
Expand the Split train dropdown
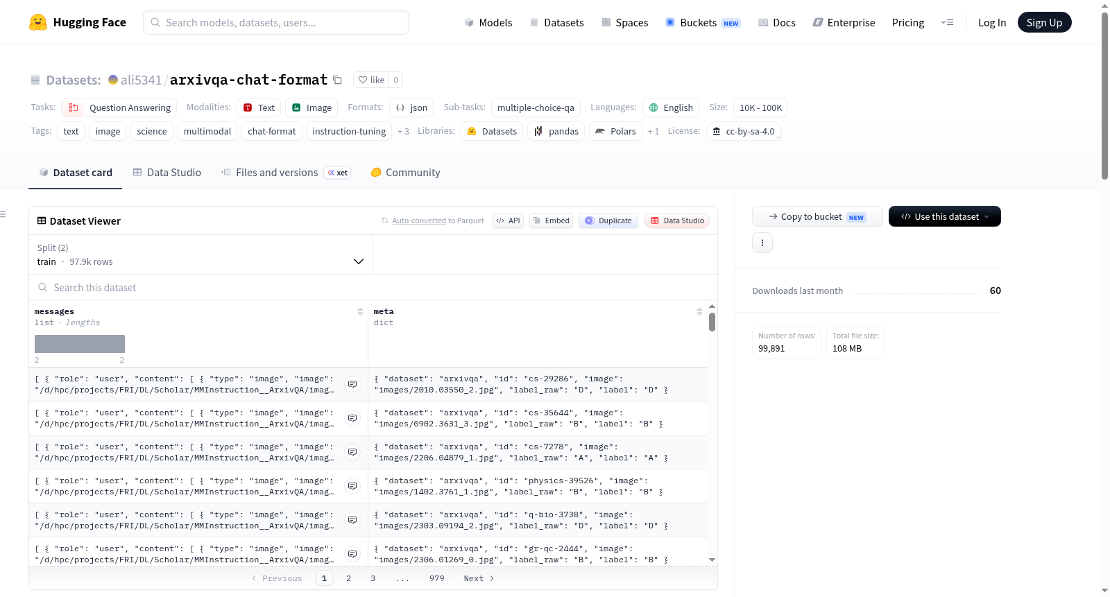coord(200,254)
